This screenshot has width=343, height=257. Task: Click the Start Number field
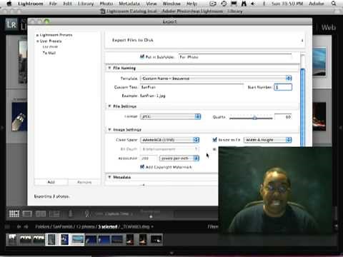click(283, 87)
